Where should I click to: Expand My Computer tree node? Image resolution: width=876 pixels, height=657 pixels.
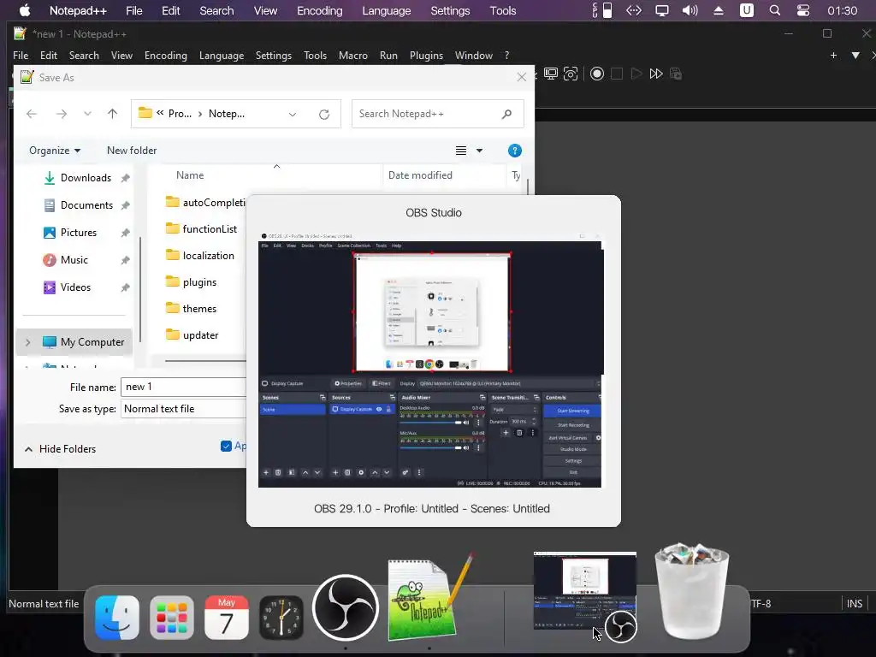(x=28, y=342)
